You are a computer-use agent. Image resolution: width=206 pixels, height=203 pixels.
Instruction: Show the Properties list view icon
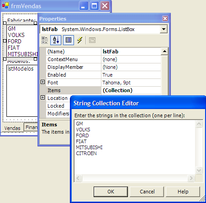[69, 40]
